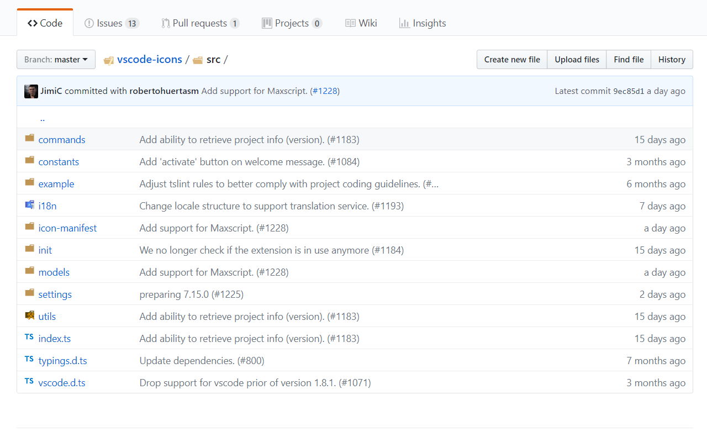707x442 pixels.
Task: Click the Wiki book icon
Action: 350,23
